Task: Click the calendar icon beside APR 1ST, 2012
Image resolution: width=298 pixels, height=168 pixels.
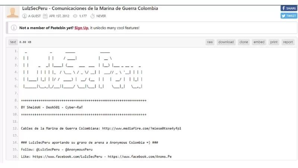Action: click(45, 16)
